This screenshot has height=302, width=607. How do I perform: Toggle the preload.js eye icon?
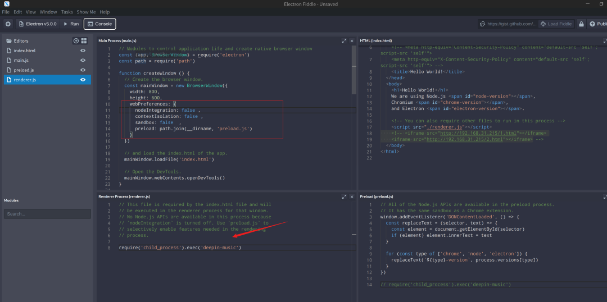(83, 70)
